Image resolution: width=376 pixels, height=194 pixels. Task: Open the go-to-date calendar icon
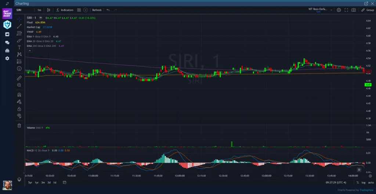click(65, 183)
